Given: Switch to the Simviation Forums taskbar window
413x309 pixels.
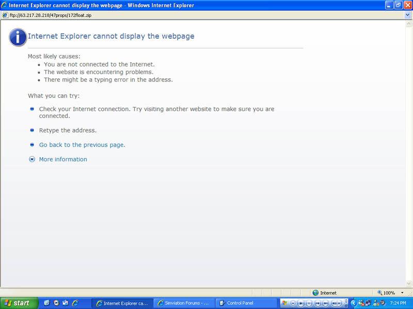Looking at the screenshot, I should [x=184, y=303].
